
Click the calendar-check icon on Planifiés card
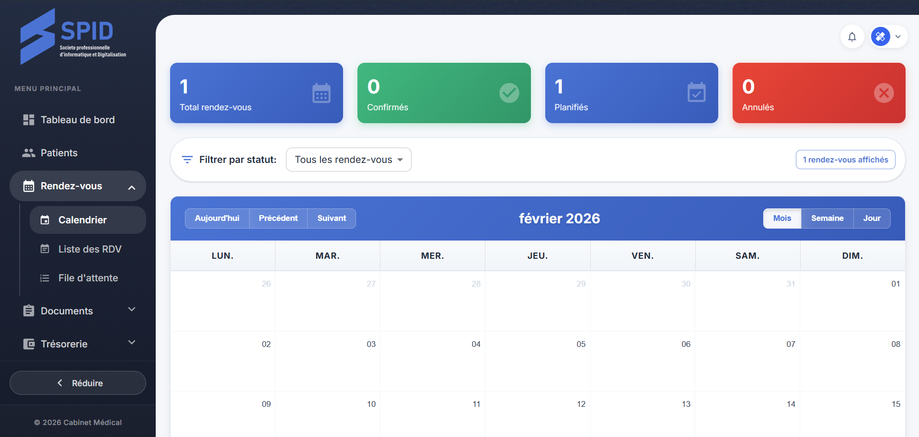click(696, 93)
